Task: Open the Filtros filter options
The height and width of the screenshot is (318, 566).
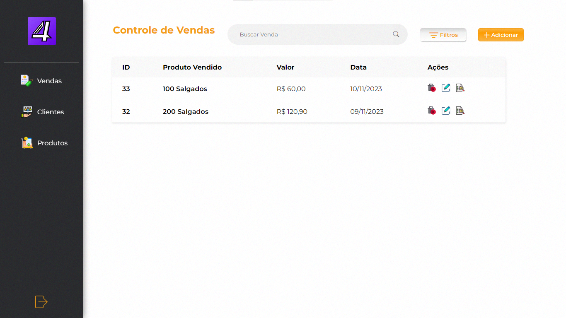Action: (x=443, y=35)
